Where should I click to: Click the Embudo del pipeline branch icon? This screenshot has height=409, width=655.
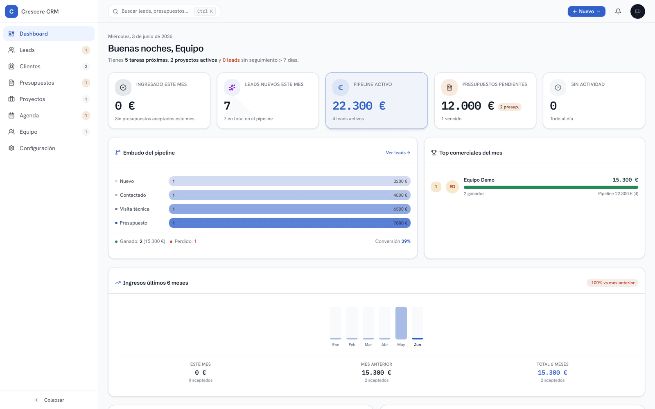click(x=118, y=153)
